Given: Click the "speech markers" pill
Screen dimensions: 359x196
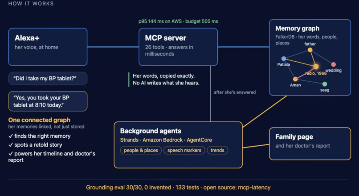Looking at the screenshot, I should click(184, 150).
